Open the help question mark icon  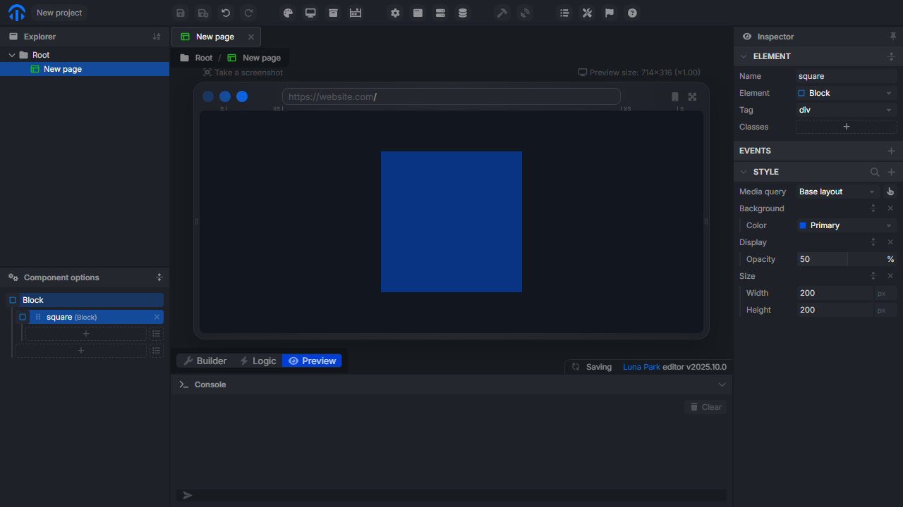632,13
